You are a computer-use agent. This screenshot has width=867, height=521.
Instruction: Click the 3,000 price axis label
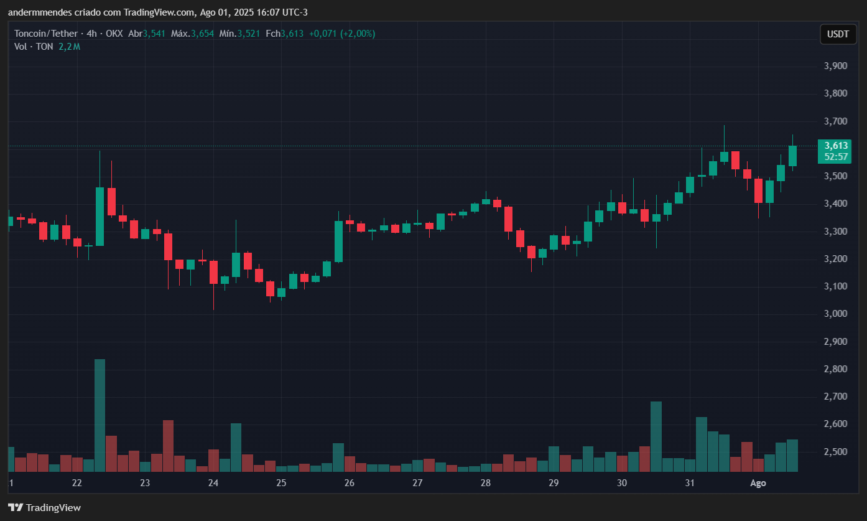tap(835, 314)
